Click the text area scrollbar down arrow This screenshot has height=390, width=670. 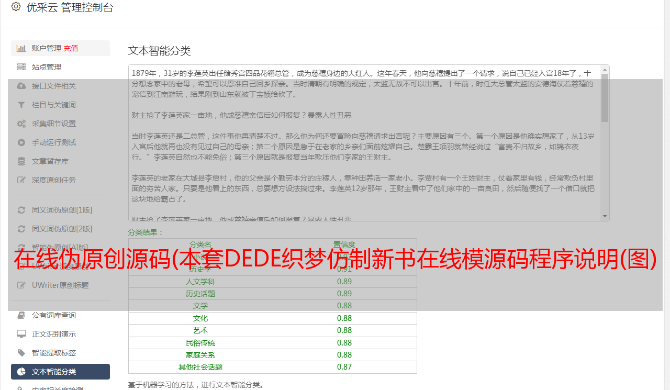(605, 216)
